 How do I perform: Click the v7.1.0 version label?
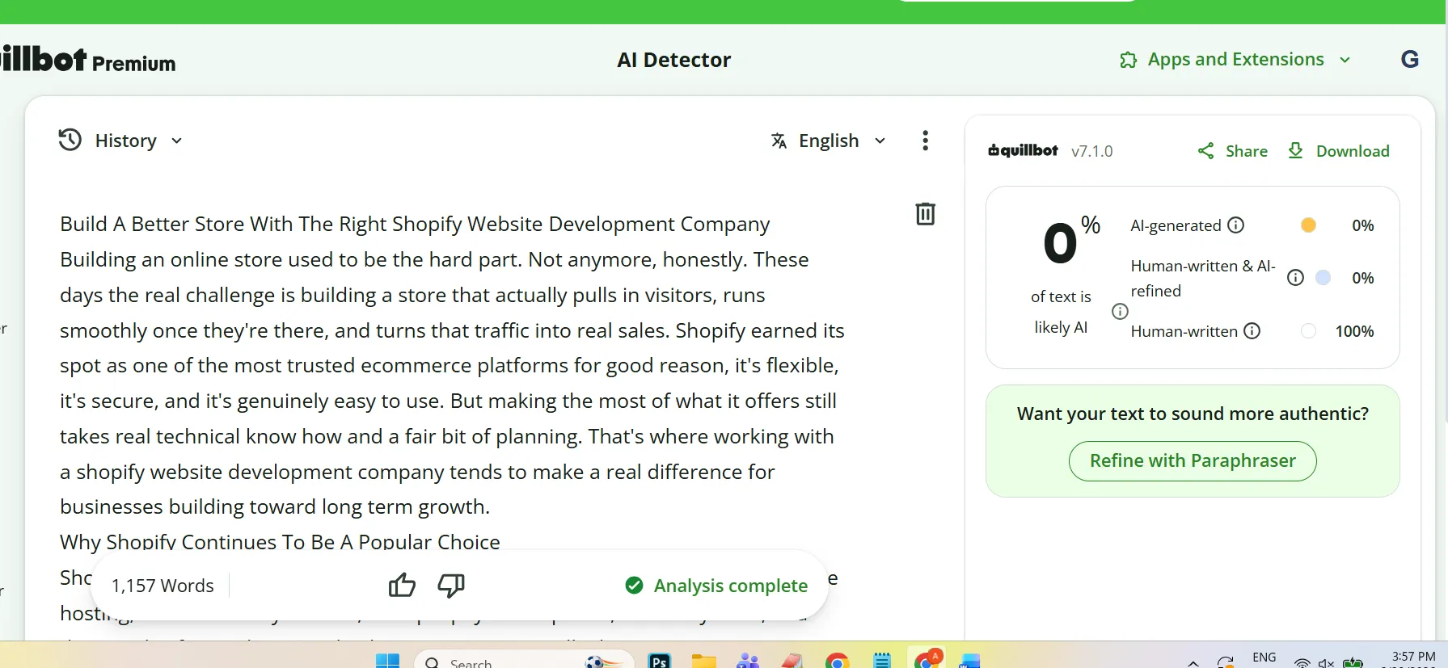(x=1091, y=151)
